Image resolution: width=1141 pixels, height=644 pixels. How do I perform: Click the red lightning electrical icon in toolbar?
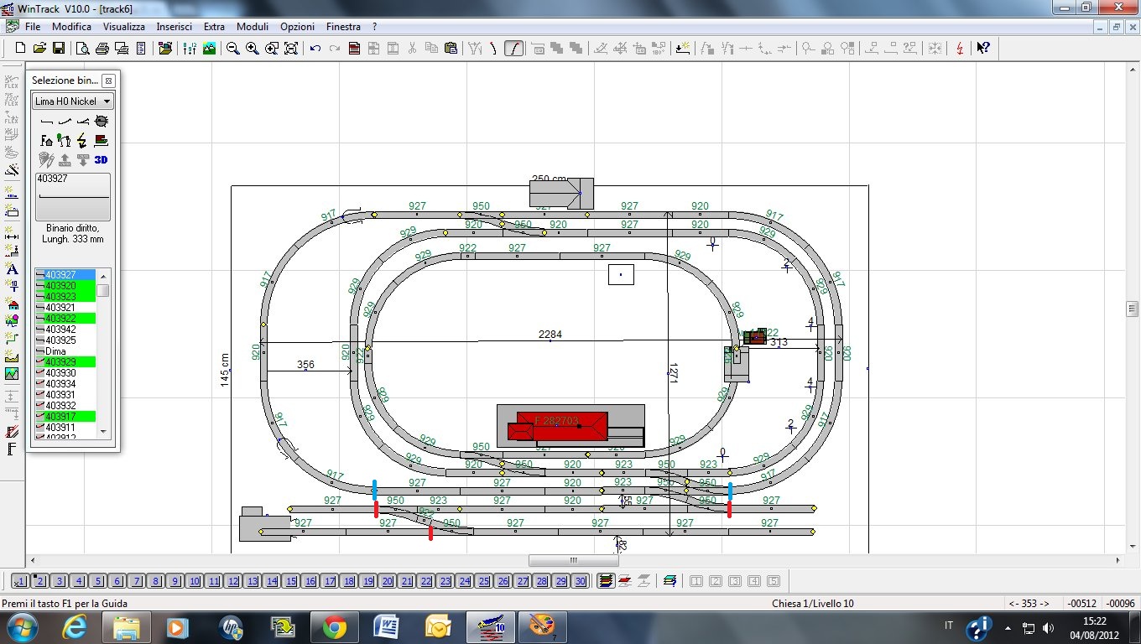[x=960, y=49]
